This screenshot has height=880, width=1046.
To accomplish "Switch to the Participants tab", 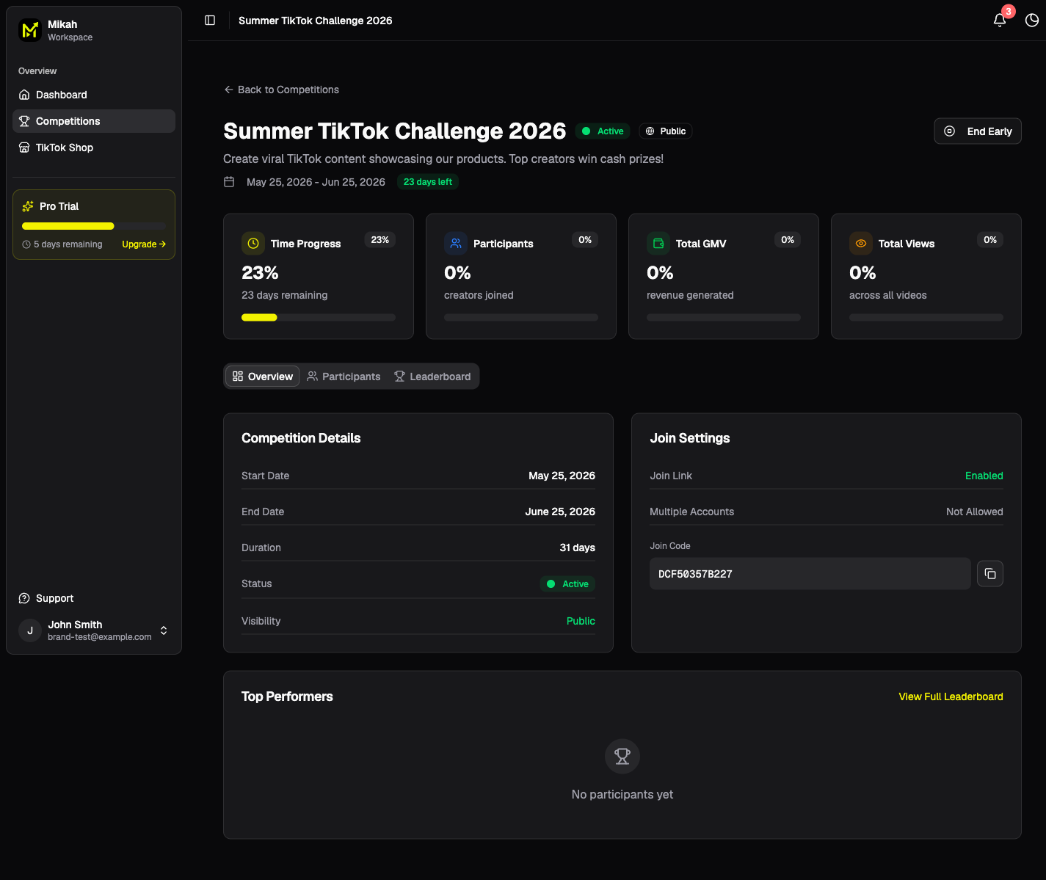I will tap(344, 377).
